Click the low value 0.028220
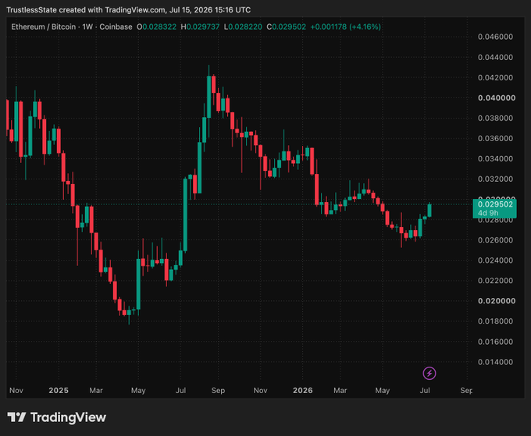Image resolution: width=531 pixels, height=436 pixels. [245, 27]
